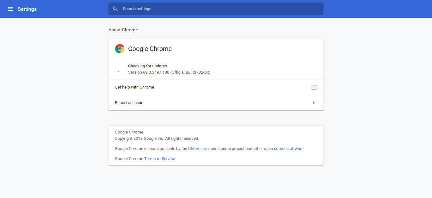This screenshot has width=432, height=198.
Task: Select the version number text row
Action: [169, 72]
